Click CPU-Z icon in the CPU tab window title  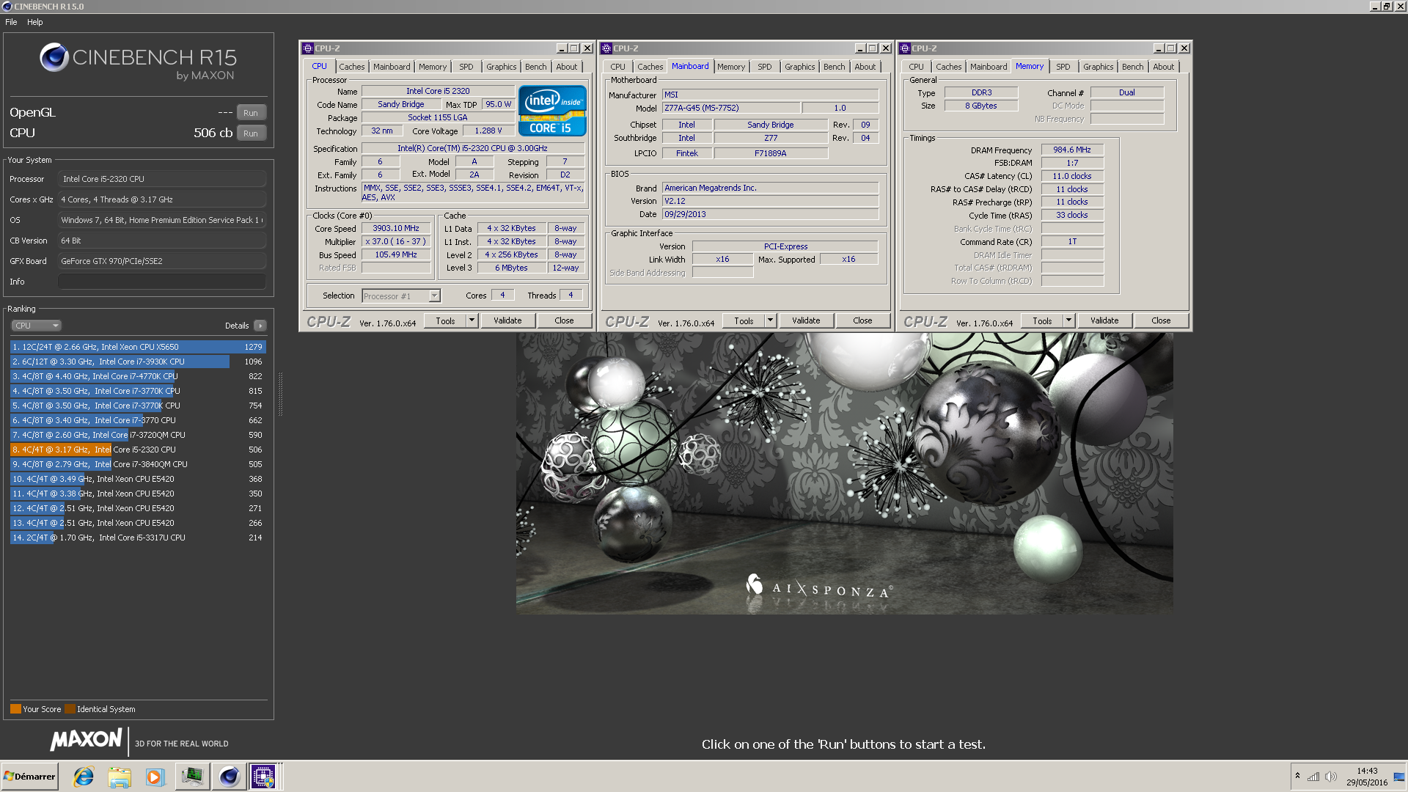pos(308,48)
